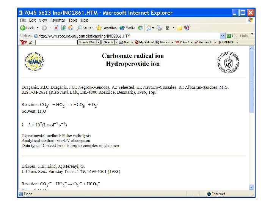This screenshot has height=205, width=273.
Task: Click the Back navigation button
Action: pyautogui.click(x=27, y=28)
